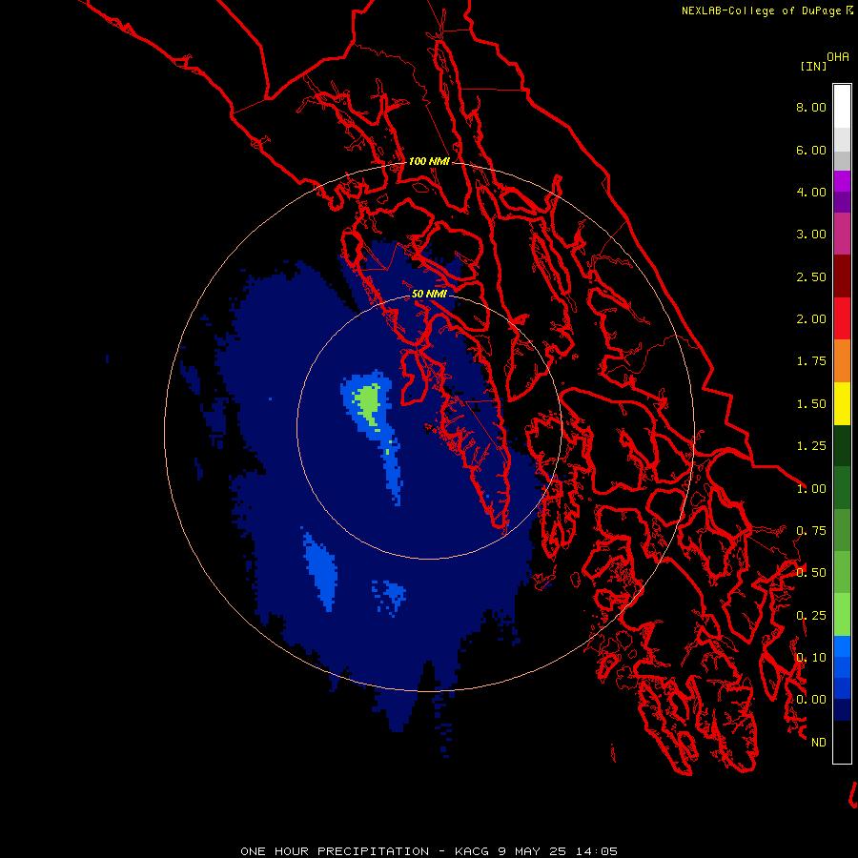Click the 100 NMI range ring label
This screenshot has height=858, width=858.
point(429,161)
